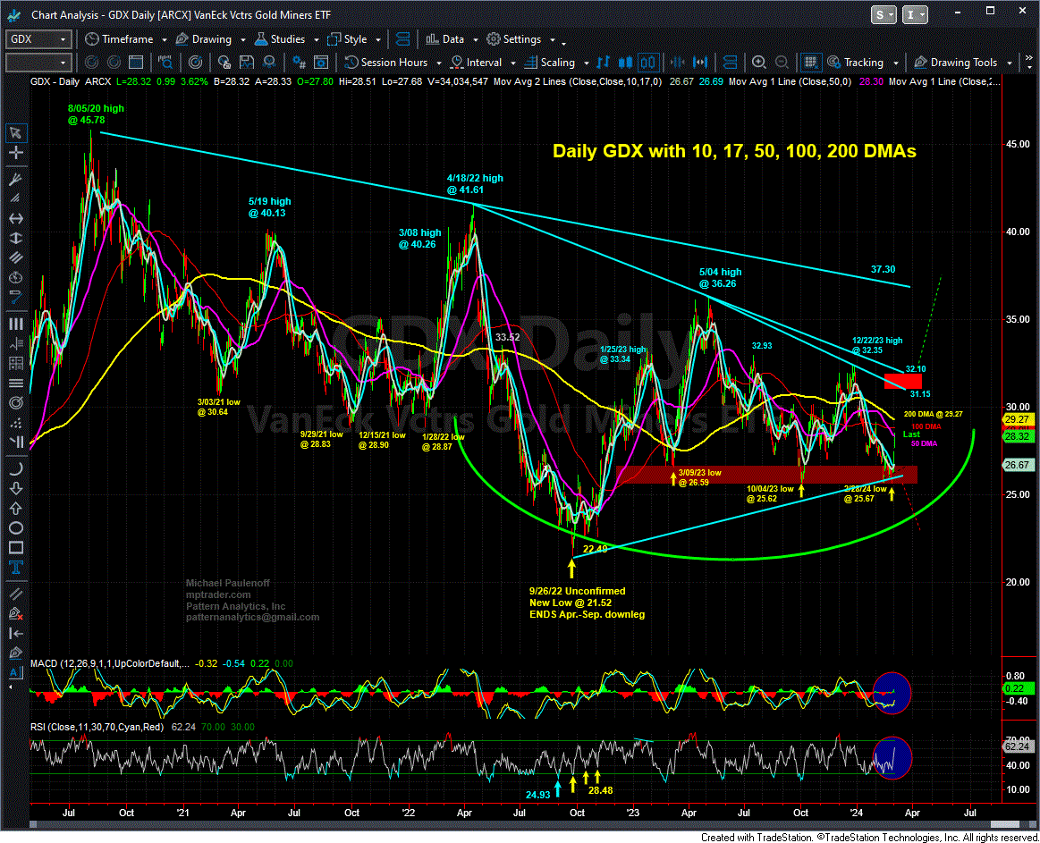The width and height of the screenshot is (1040, 843).
Task: Open the Style menu
Action: click(x=348, y=39)
